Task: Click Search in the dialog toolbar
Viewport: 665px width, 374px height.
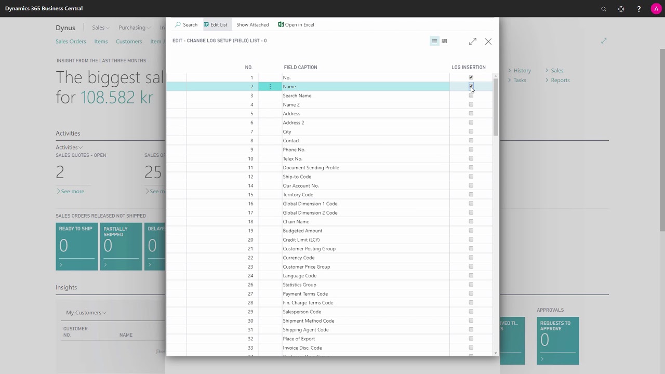Action: point(186,24)
